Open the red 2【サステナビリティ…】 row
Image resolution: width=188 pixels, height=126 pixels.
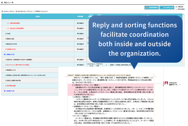tap(17, 65)
